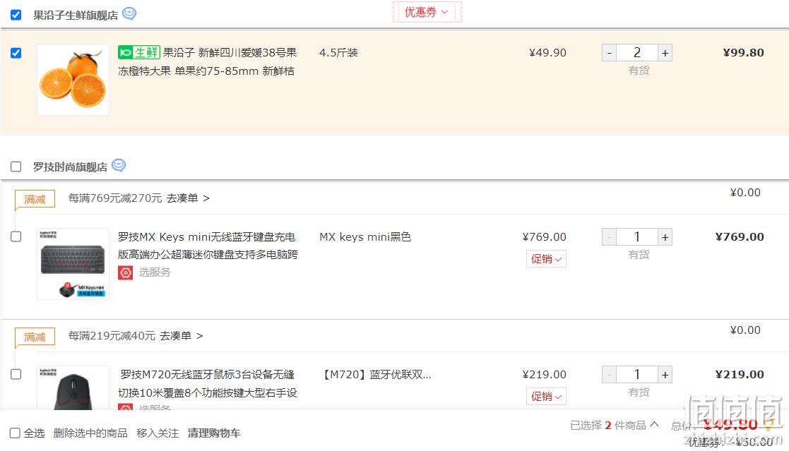Click red service icon under MX Keys keyboard
Image resolution: width=789 pixels, height=451 pixels.
[125, 272]
